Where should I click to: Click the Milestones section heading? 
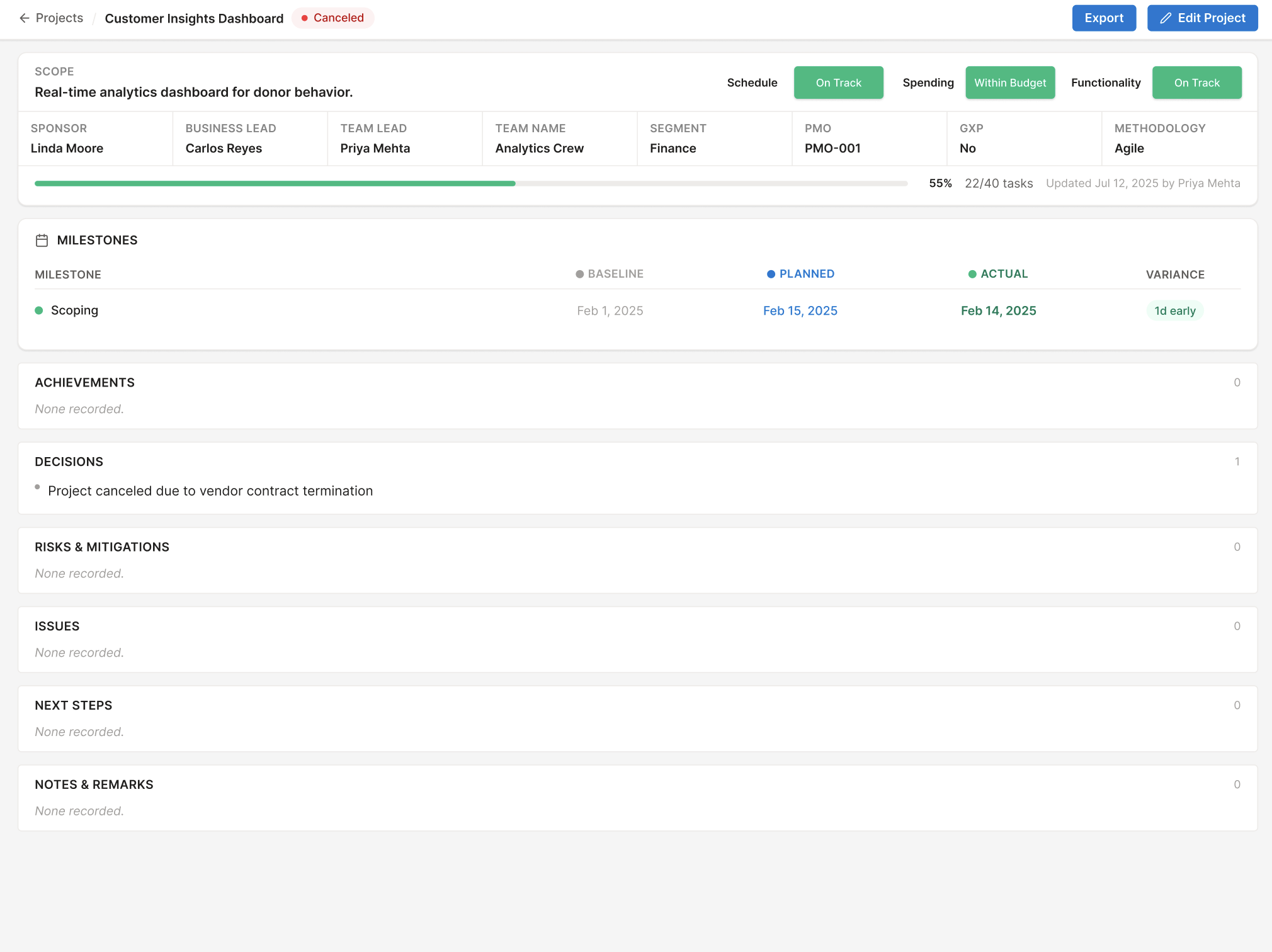(97, 241)
